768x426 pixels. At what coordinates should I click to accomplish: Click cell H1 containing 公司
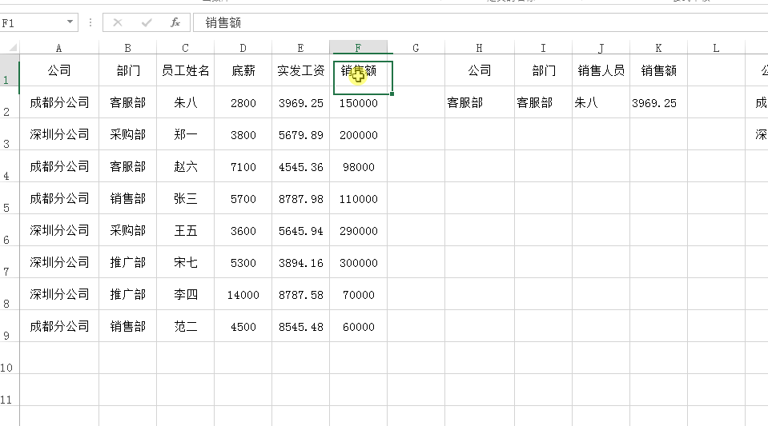point(480,71)
